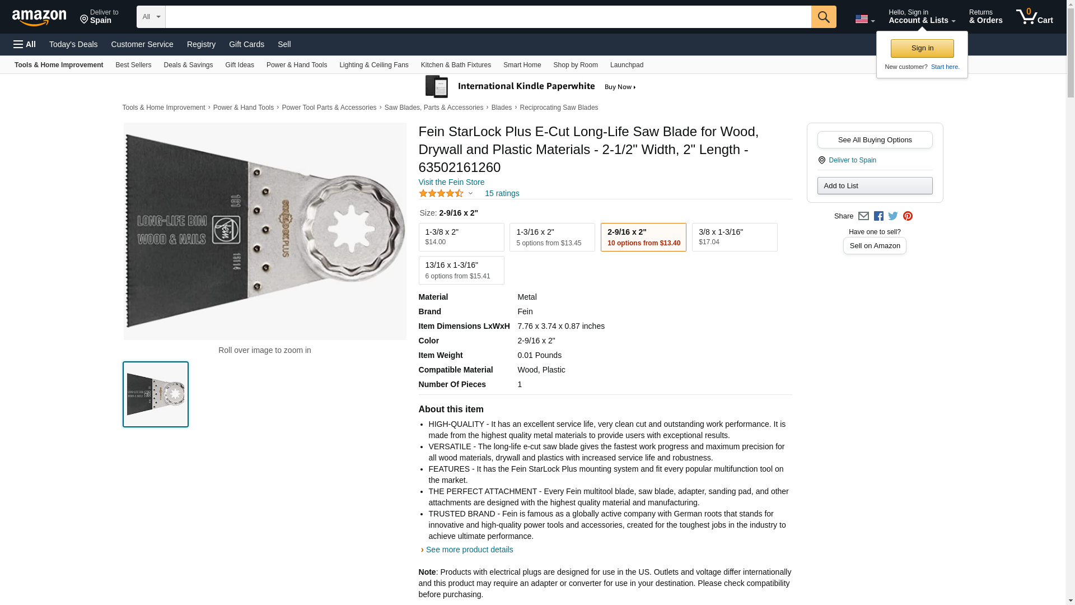Viewport: 1075px width, 605px height.
Task: Select size 1-3/8 x 2" option
Action: click(x=461, y=237)
